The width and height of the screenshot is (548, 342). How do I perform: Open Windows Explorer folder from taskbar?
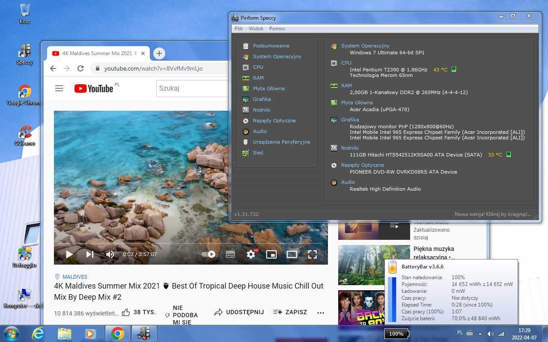[x=65, y=333]
